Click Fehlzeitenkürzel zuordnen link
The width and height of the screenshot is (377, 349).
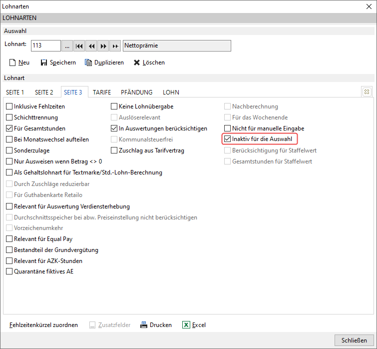43,325
